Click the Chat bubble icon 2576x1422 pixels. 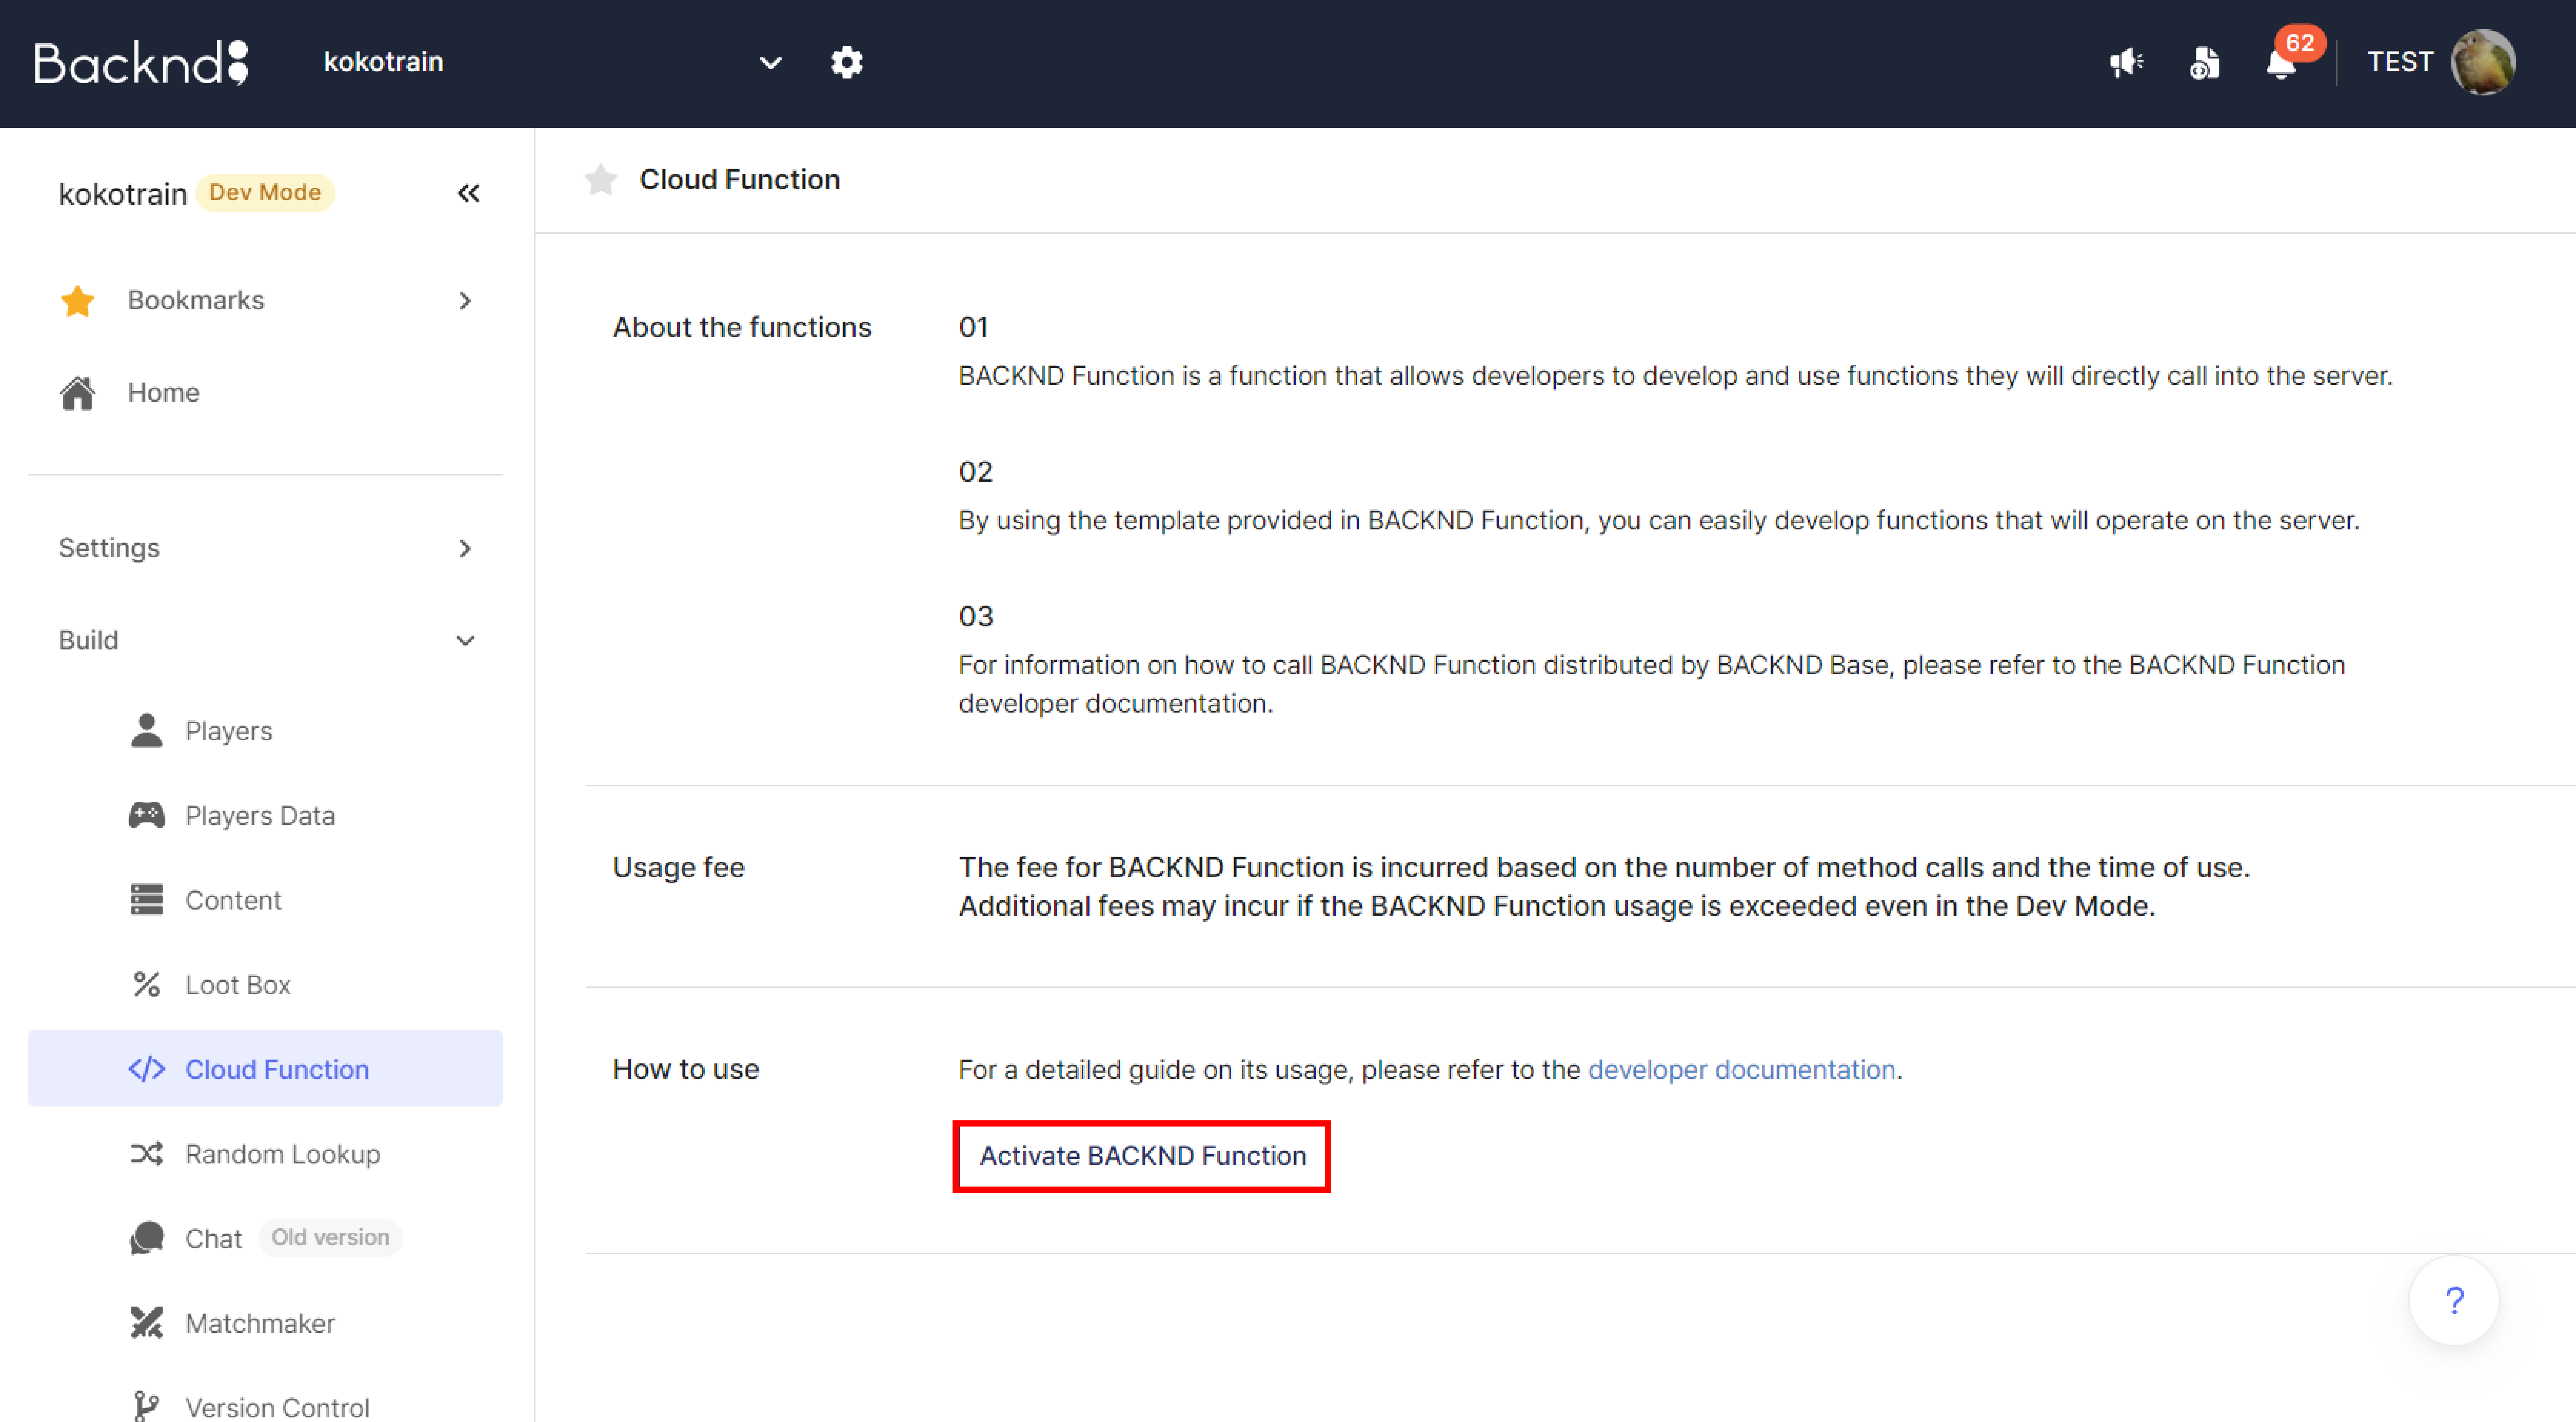pyautogui.click(x=147, y=1238)
